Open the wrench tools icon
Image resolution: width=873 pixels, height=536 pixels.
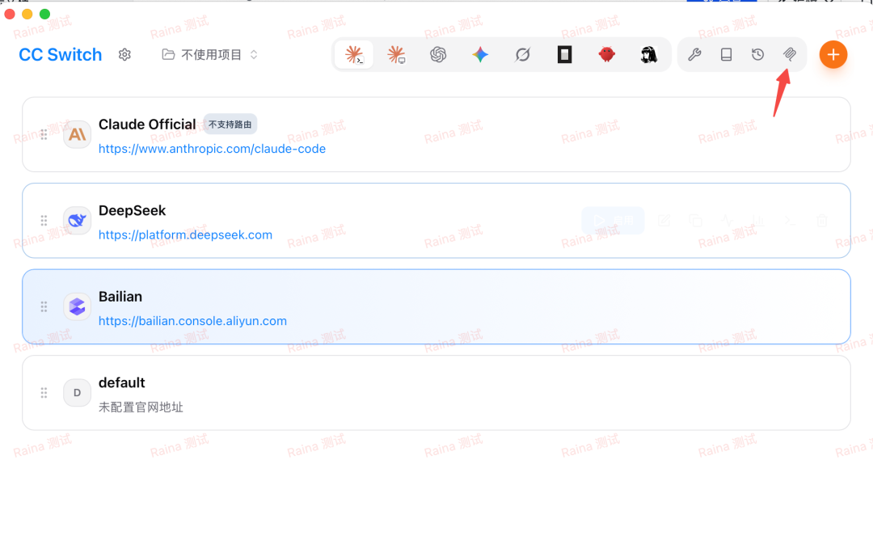tap(694, 54)
